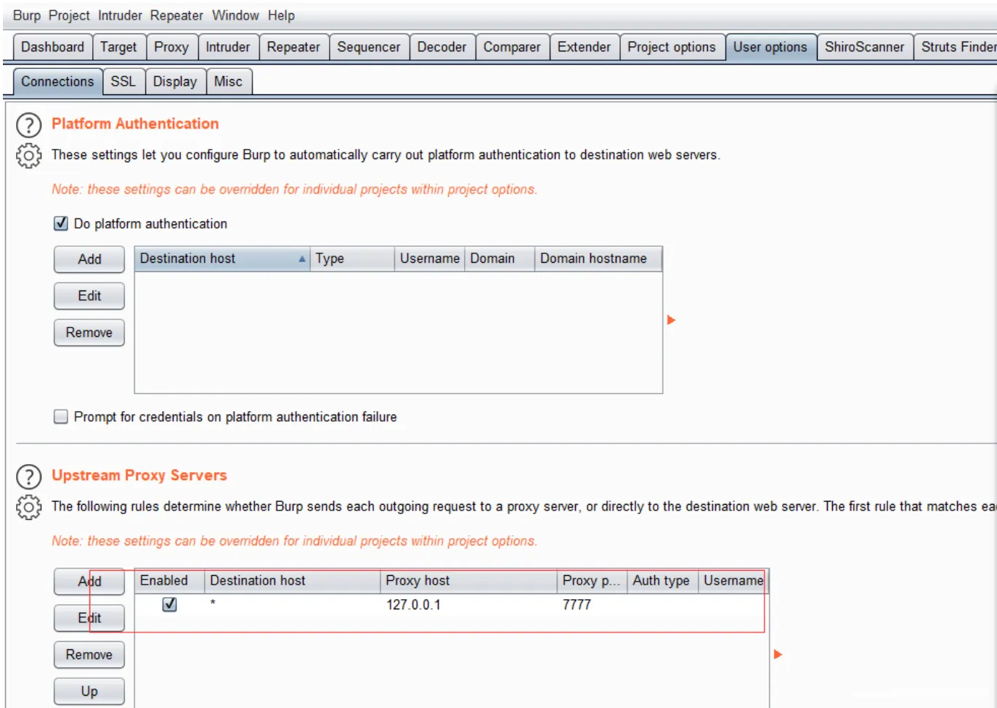Uncheck Enabled box for the 127.0.0.1 proxy rule
Screen dimensions: 997x708
169,604
